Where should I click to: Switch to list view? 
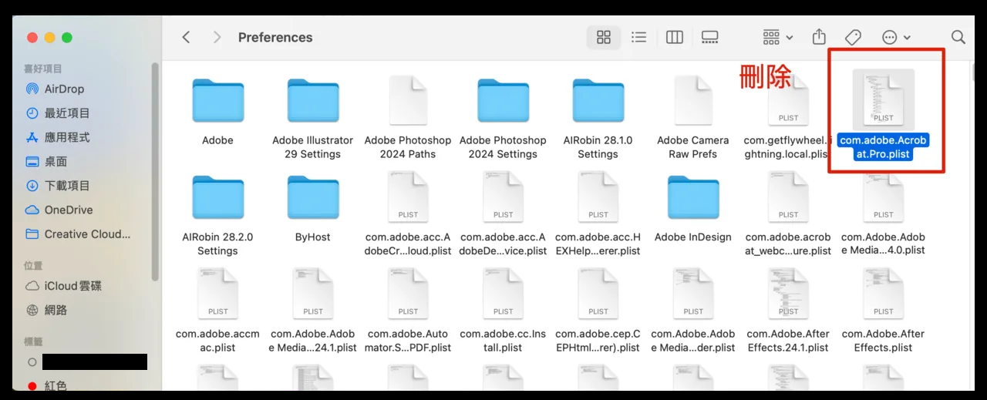pyautogui.click(x=638, y=37)
